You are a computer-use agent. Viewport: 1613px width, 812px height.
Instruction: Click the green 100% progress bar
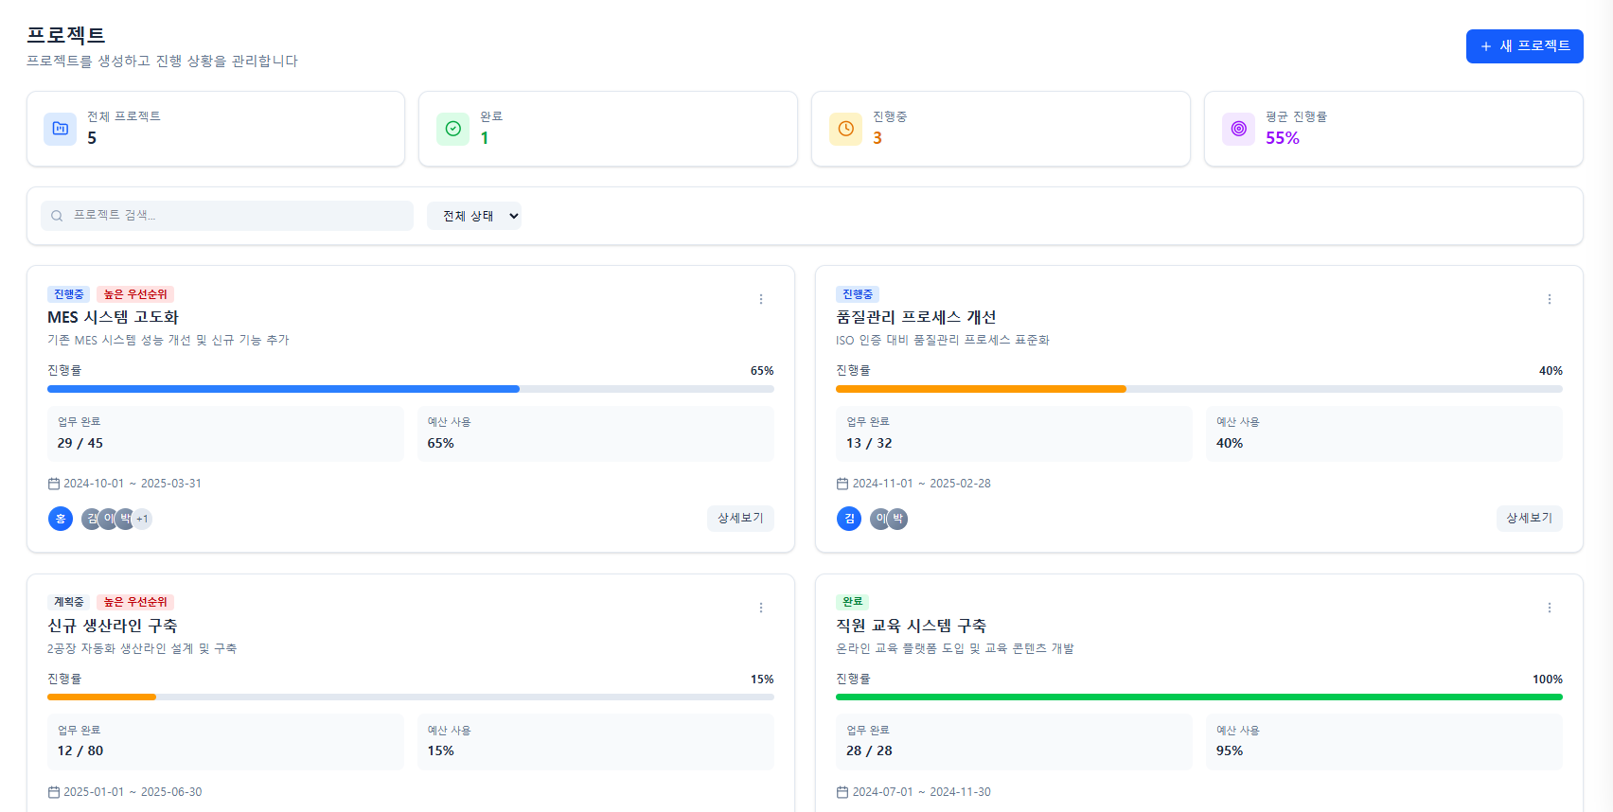pyautogui.click(x=1198, y=697)
